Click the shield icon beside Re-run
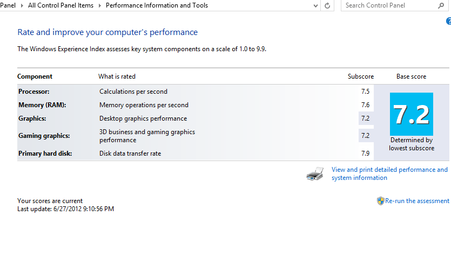 (381, 201)
